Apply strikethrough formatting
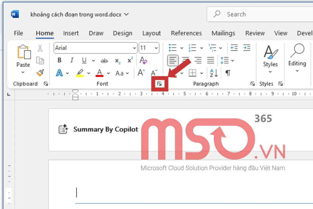Image resolution: width=313 pixels, height=209 pixels. coord(104,61)
